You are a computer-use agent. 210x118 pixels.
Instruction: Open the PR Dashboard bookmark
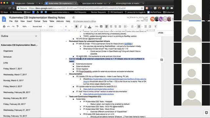click(115, 12)
